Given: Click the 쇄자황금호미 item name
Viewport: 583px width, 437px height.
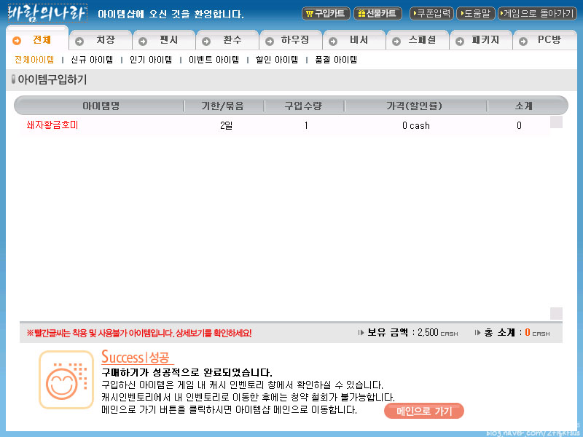Looking at the screenshot, I should pyautogui.click(x=52, y=125).
